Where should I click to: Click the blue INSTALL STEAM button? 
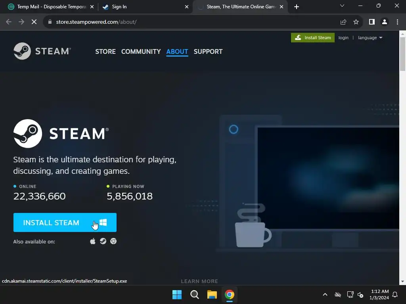[65, 222]
